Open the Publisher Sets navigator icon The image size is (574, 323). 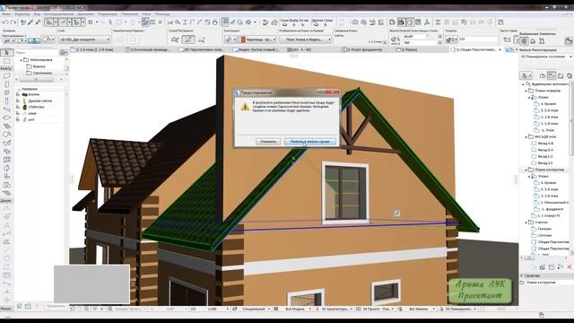coord(570,75)
